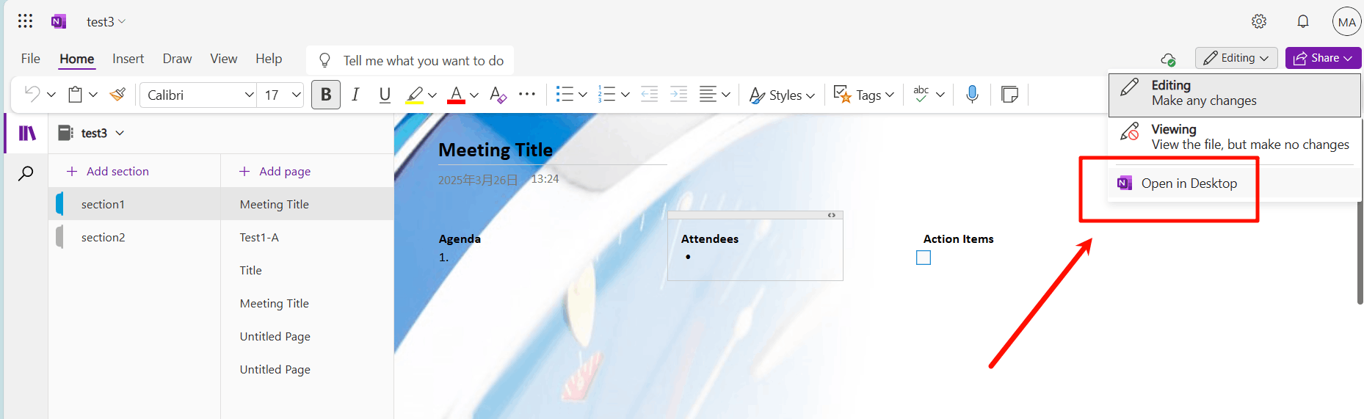Select section2 in section list
1364x419 pixels.
tap(135, 237)
